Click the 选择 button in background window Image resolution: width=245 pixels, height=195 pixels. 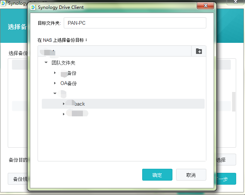226,160
